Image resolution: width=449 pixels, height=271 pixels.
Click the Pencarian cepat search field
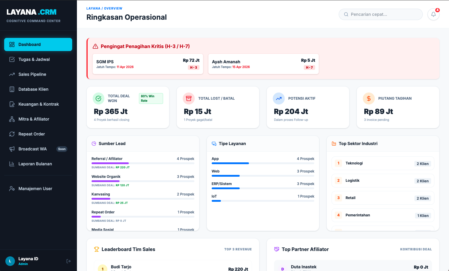[x=380, y=14]
